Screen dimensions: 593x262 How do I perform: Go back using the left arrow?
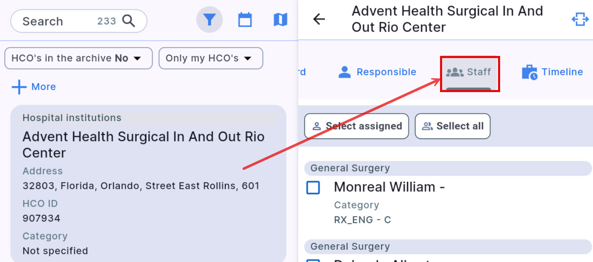[319, 19]
